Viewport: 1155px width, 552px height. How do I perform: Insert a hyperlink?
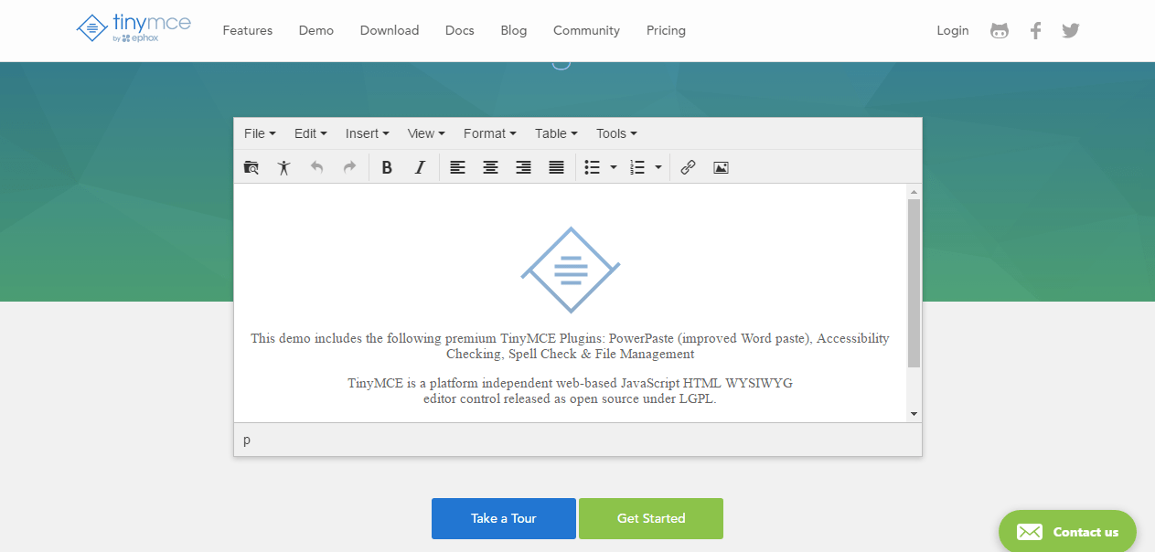coord(688,167)
